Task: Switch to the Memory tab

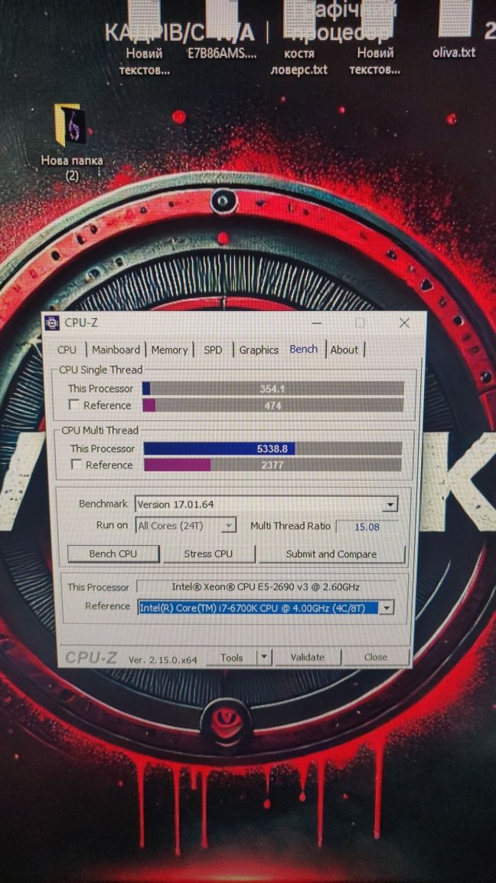Action: coord(169,350)
